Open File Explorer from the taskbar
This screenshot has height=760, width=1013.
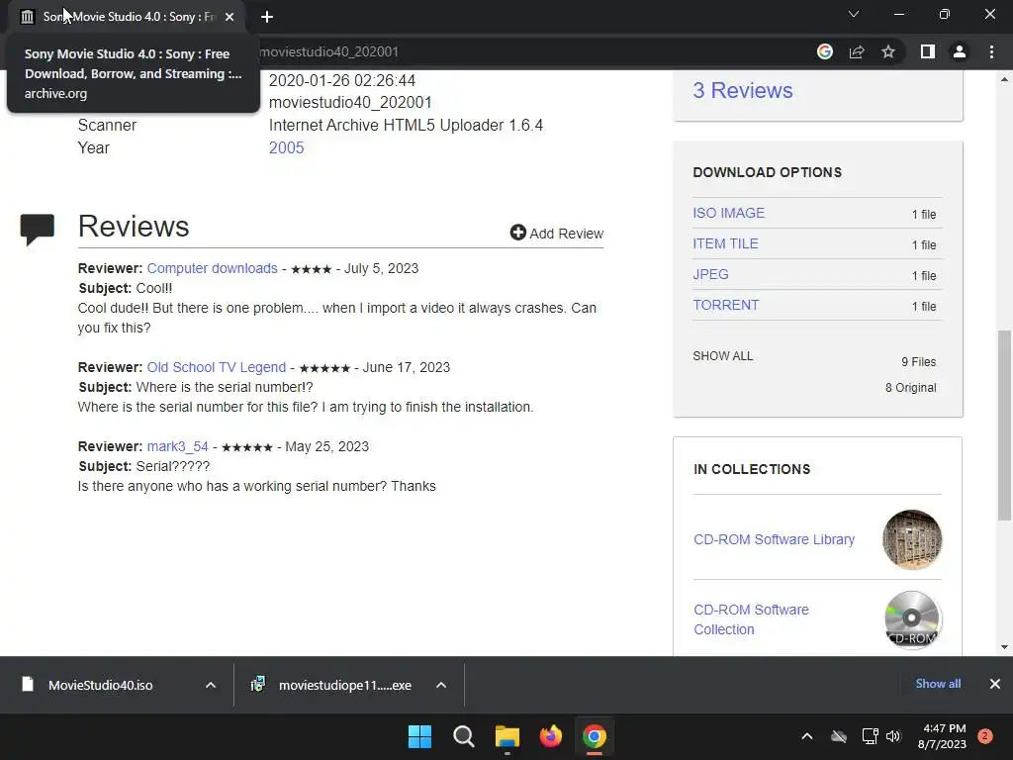click(x=507, y=736)
